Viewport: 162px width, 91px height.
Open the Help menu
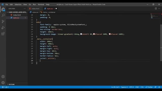click(48, 5)
